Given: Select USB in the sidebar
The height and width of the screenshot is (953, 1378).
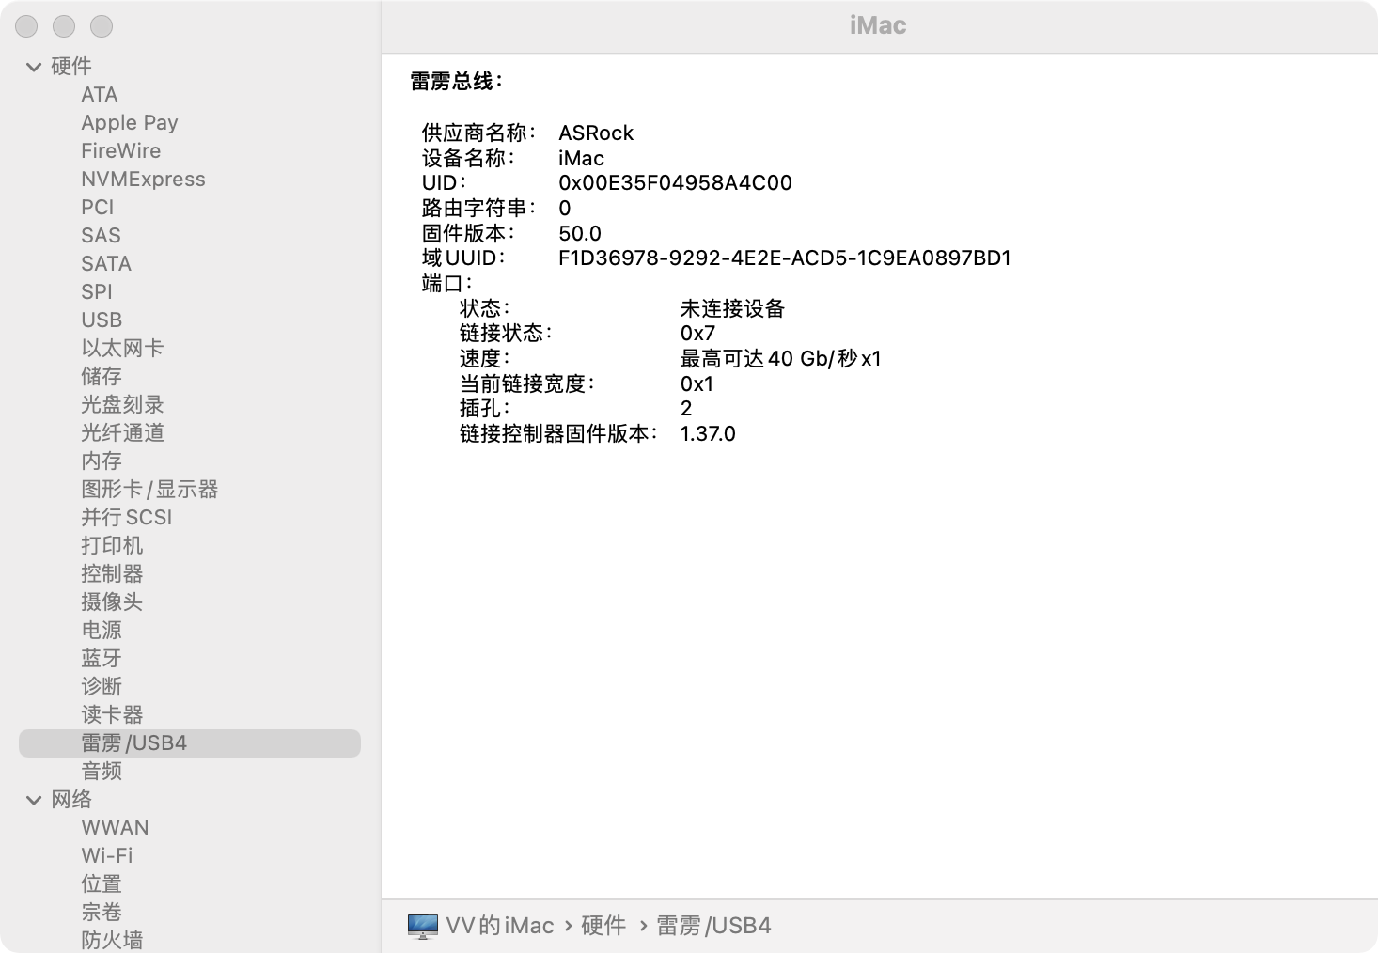Looking at the screenshot, I should click(x=102, y=320).
